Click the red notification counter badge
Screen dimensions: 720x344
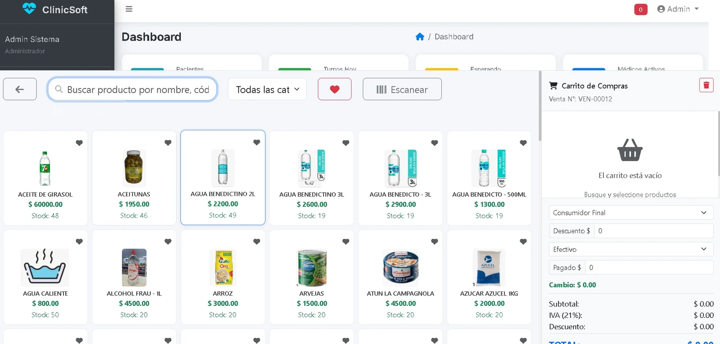(x=640, y=9)
